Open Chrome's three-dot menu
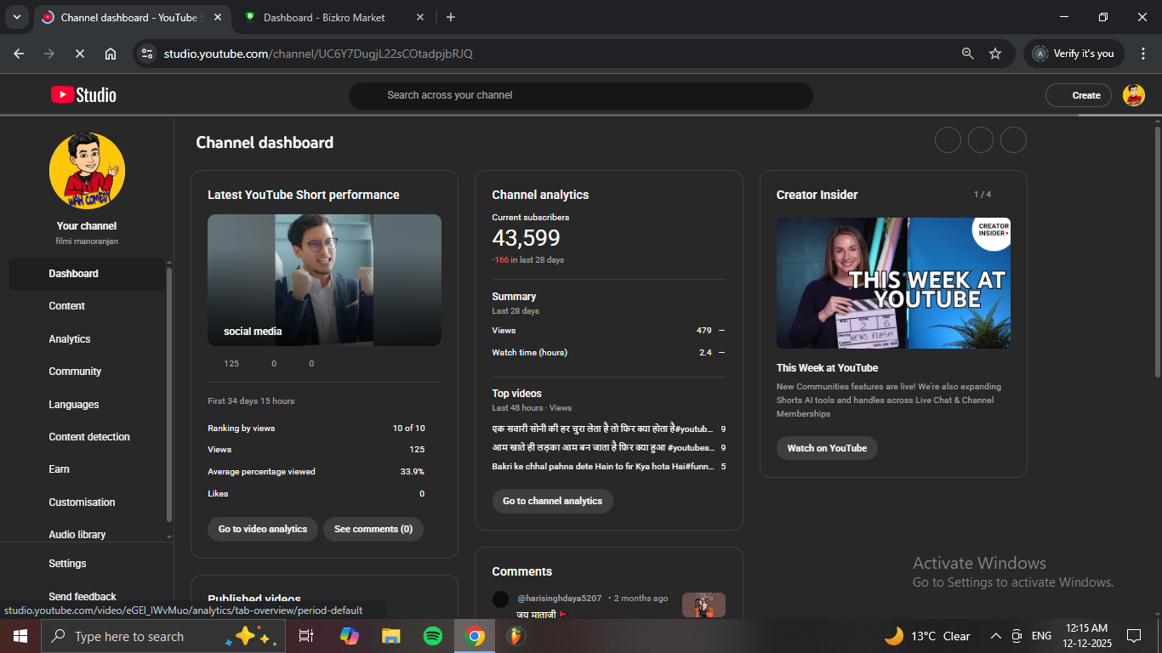 pos(1143,54)
